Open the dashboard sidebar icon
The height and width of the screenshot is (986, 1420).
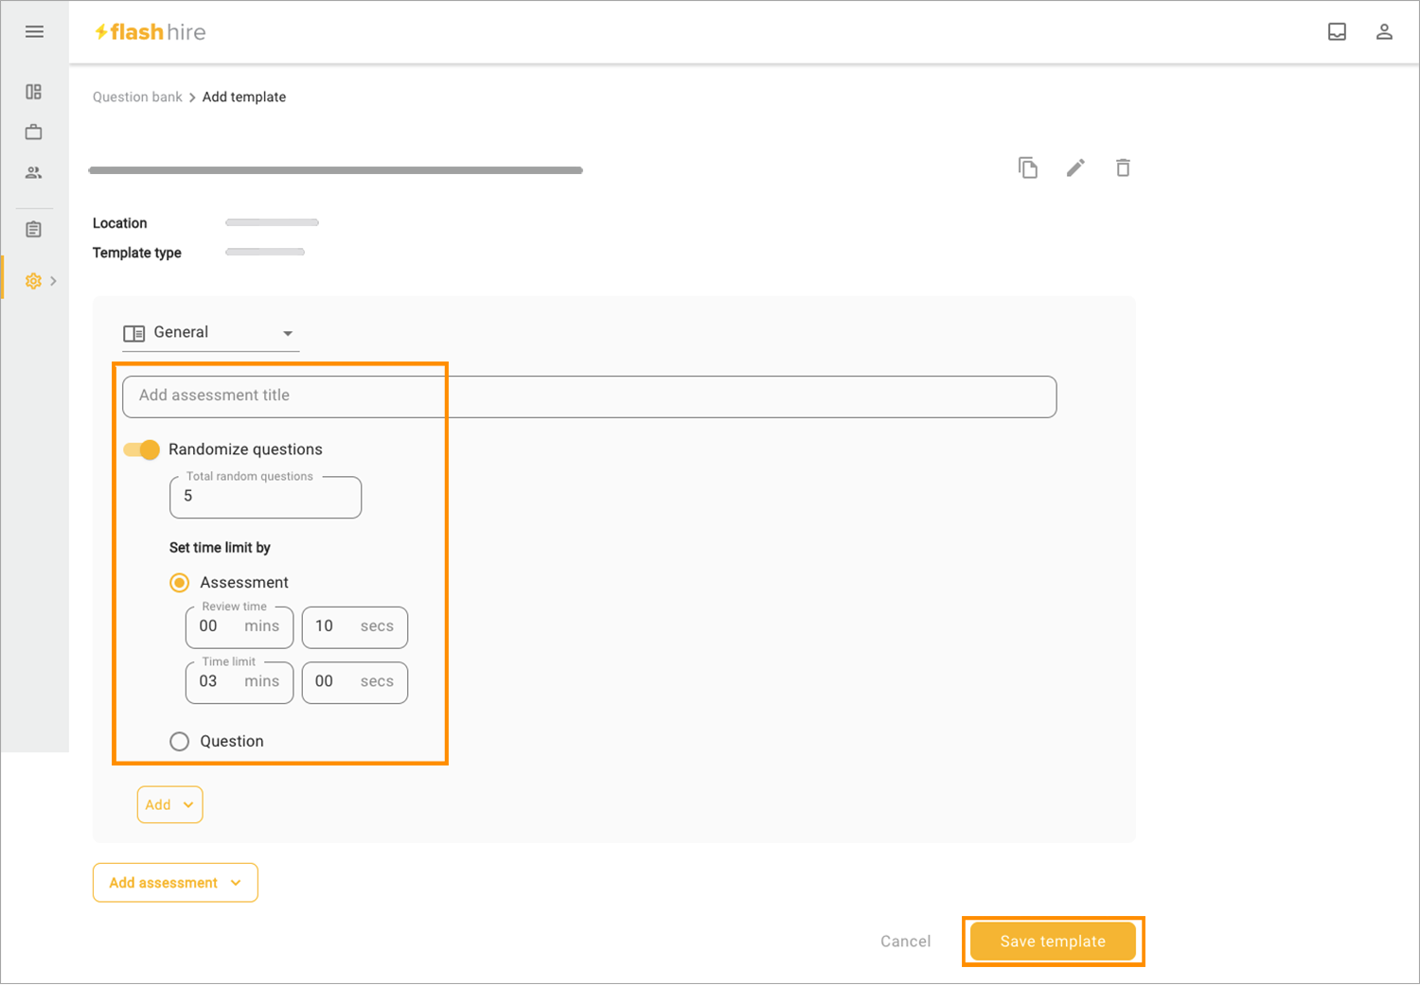34,92
